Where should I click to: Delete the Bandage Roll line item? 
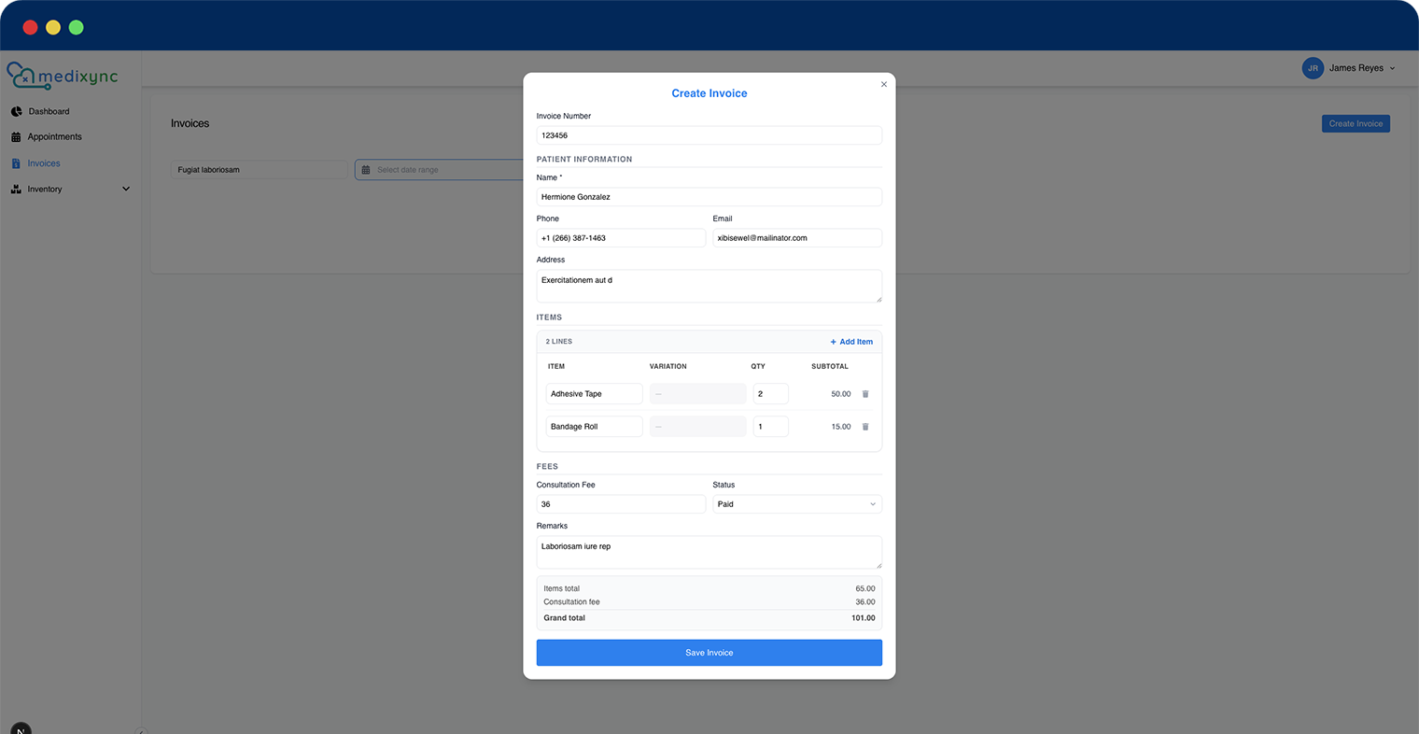coord(865,427)
